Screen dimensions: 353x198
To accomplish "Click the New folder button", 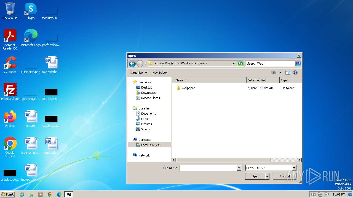I will tap(160, 73).
